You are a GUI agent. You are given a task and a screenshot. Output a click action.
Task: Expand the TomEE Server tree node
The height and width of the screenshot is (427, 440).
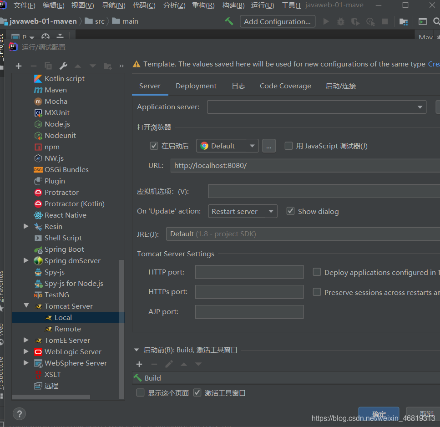[26, 340]
